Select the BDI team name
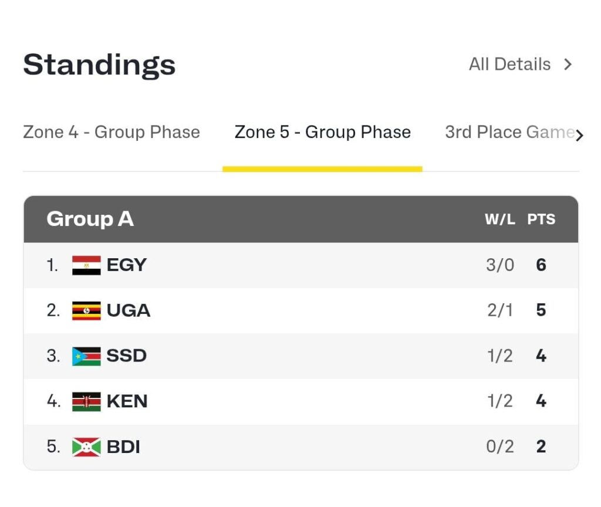601x507 pixels. pos(124,447)
